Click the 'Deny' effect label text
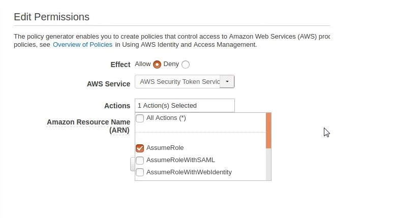Viewport: 393px width, 218px height. [x=171, y=64]
